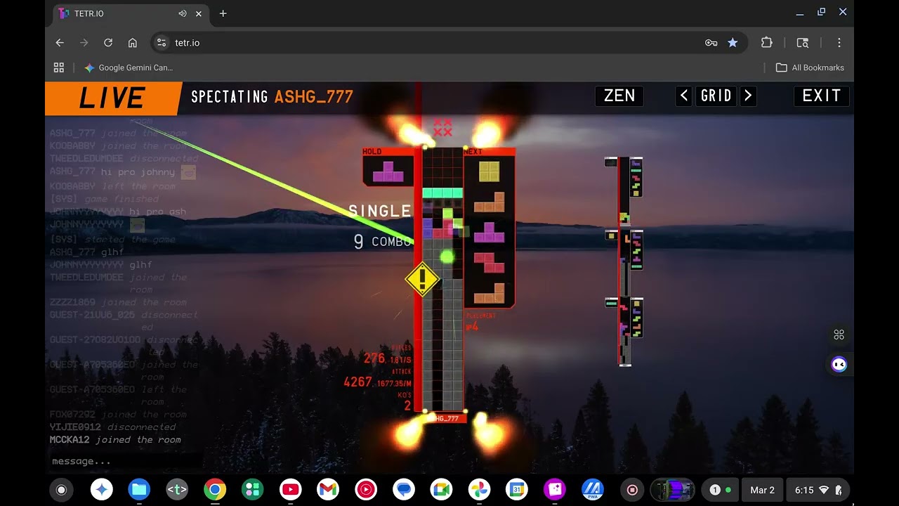Screen dimensions: 899x506
Task: Click the four-squares floating side icon
Action: point(839,335)
